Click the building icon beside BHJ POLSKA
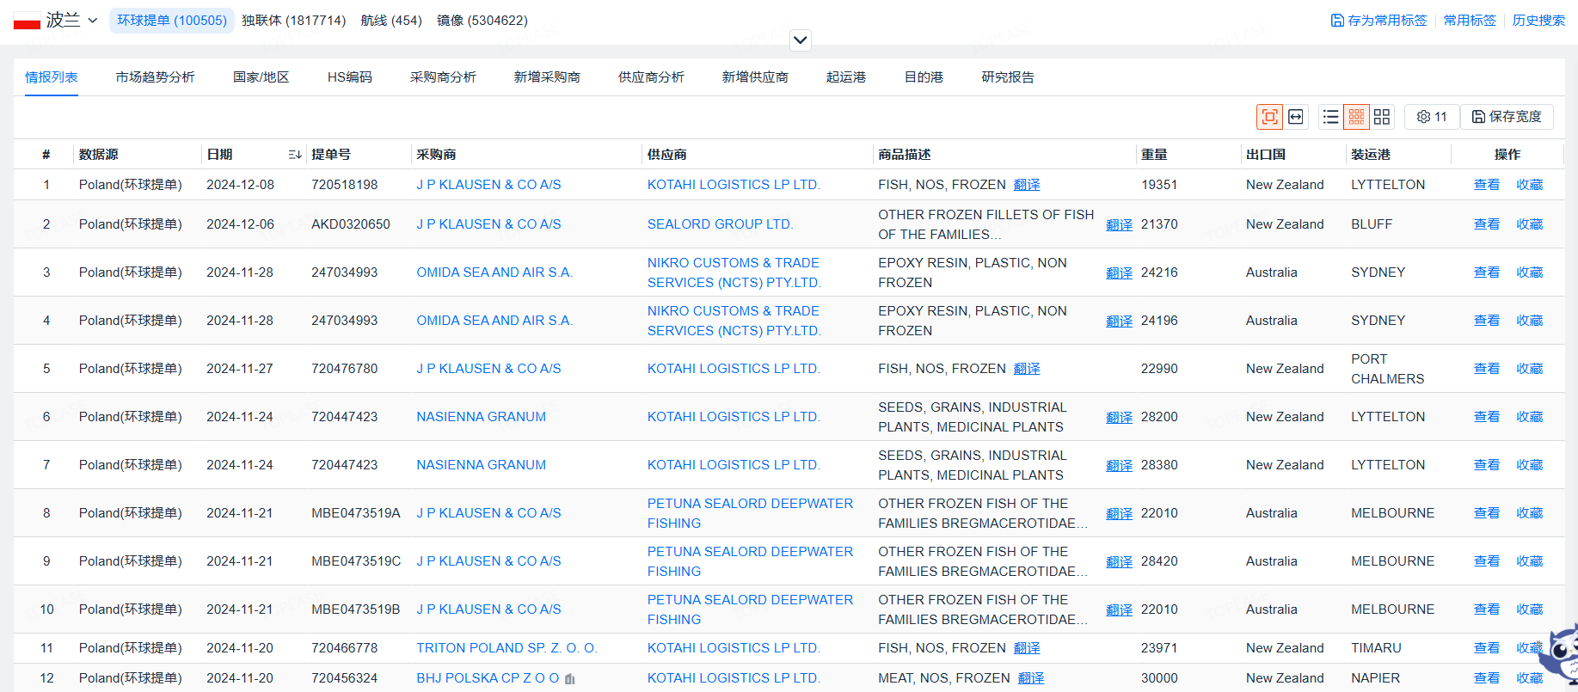Image resolution: width=1578 pixels, height=692 pixels. pyautogui.click(x=569, y=679)
